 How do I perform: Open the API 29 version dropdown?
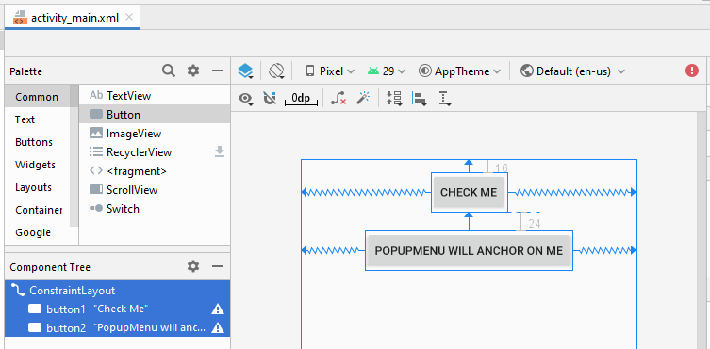(x=387, y=71)
